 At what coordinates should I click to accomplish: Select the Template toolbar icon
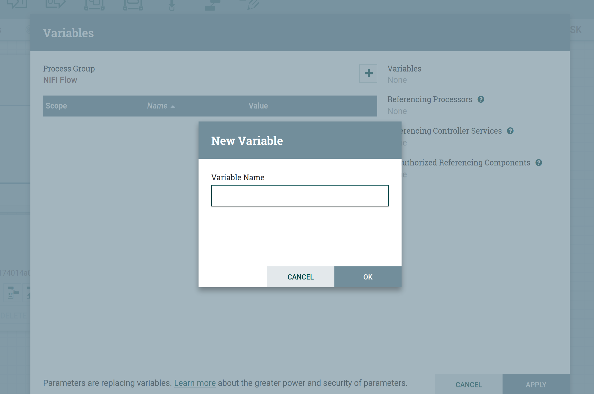tap(212, 5)
